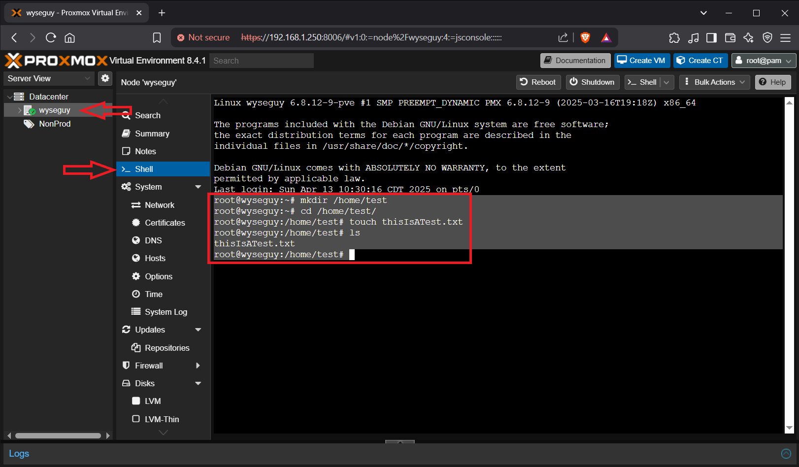The image size is (799, 467).
Task: Open the Certificates item
Action: coord(163,223)
